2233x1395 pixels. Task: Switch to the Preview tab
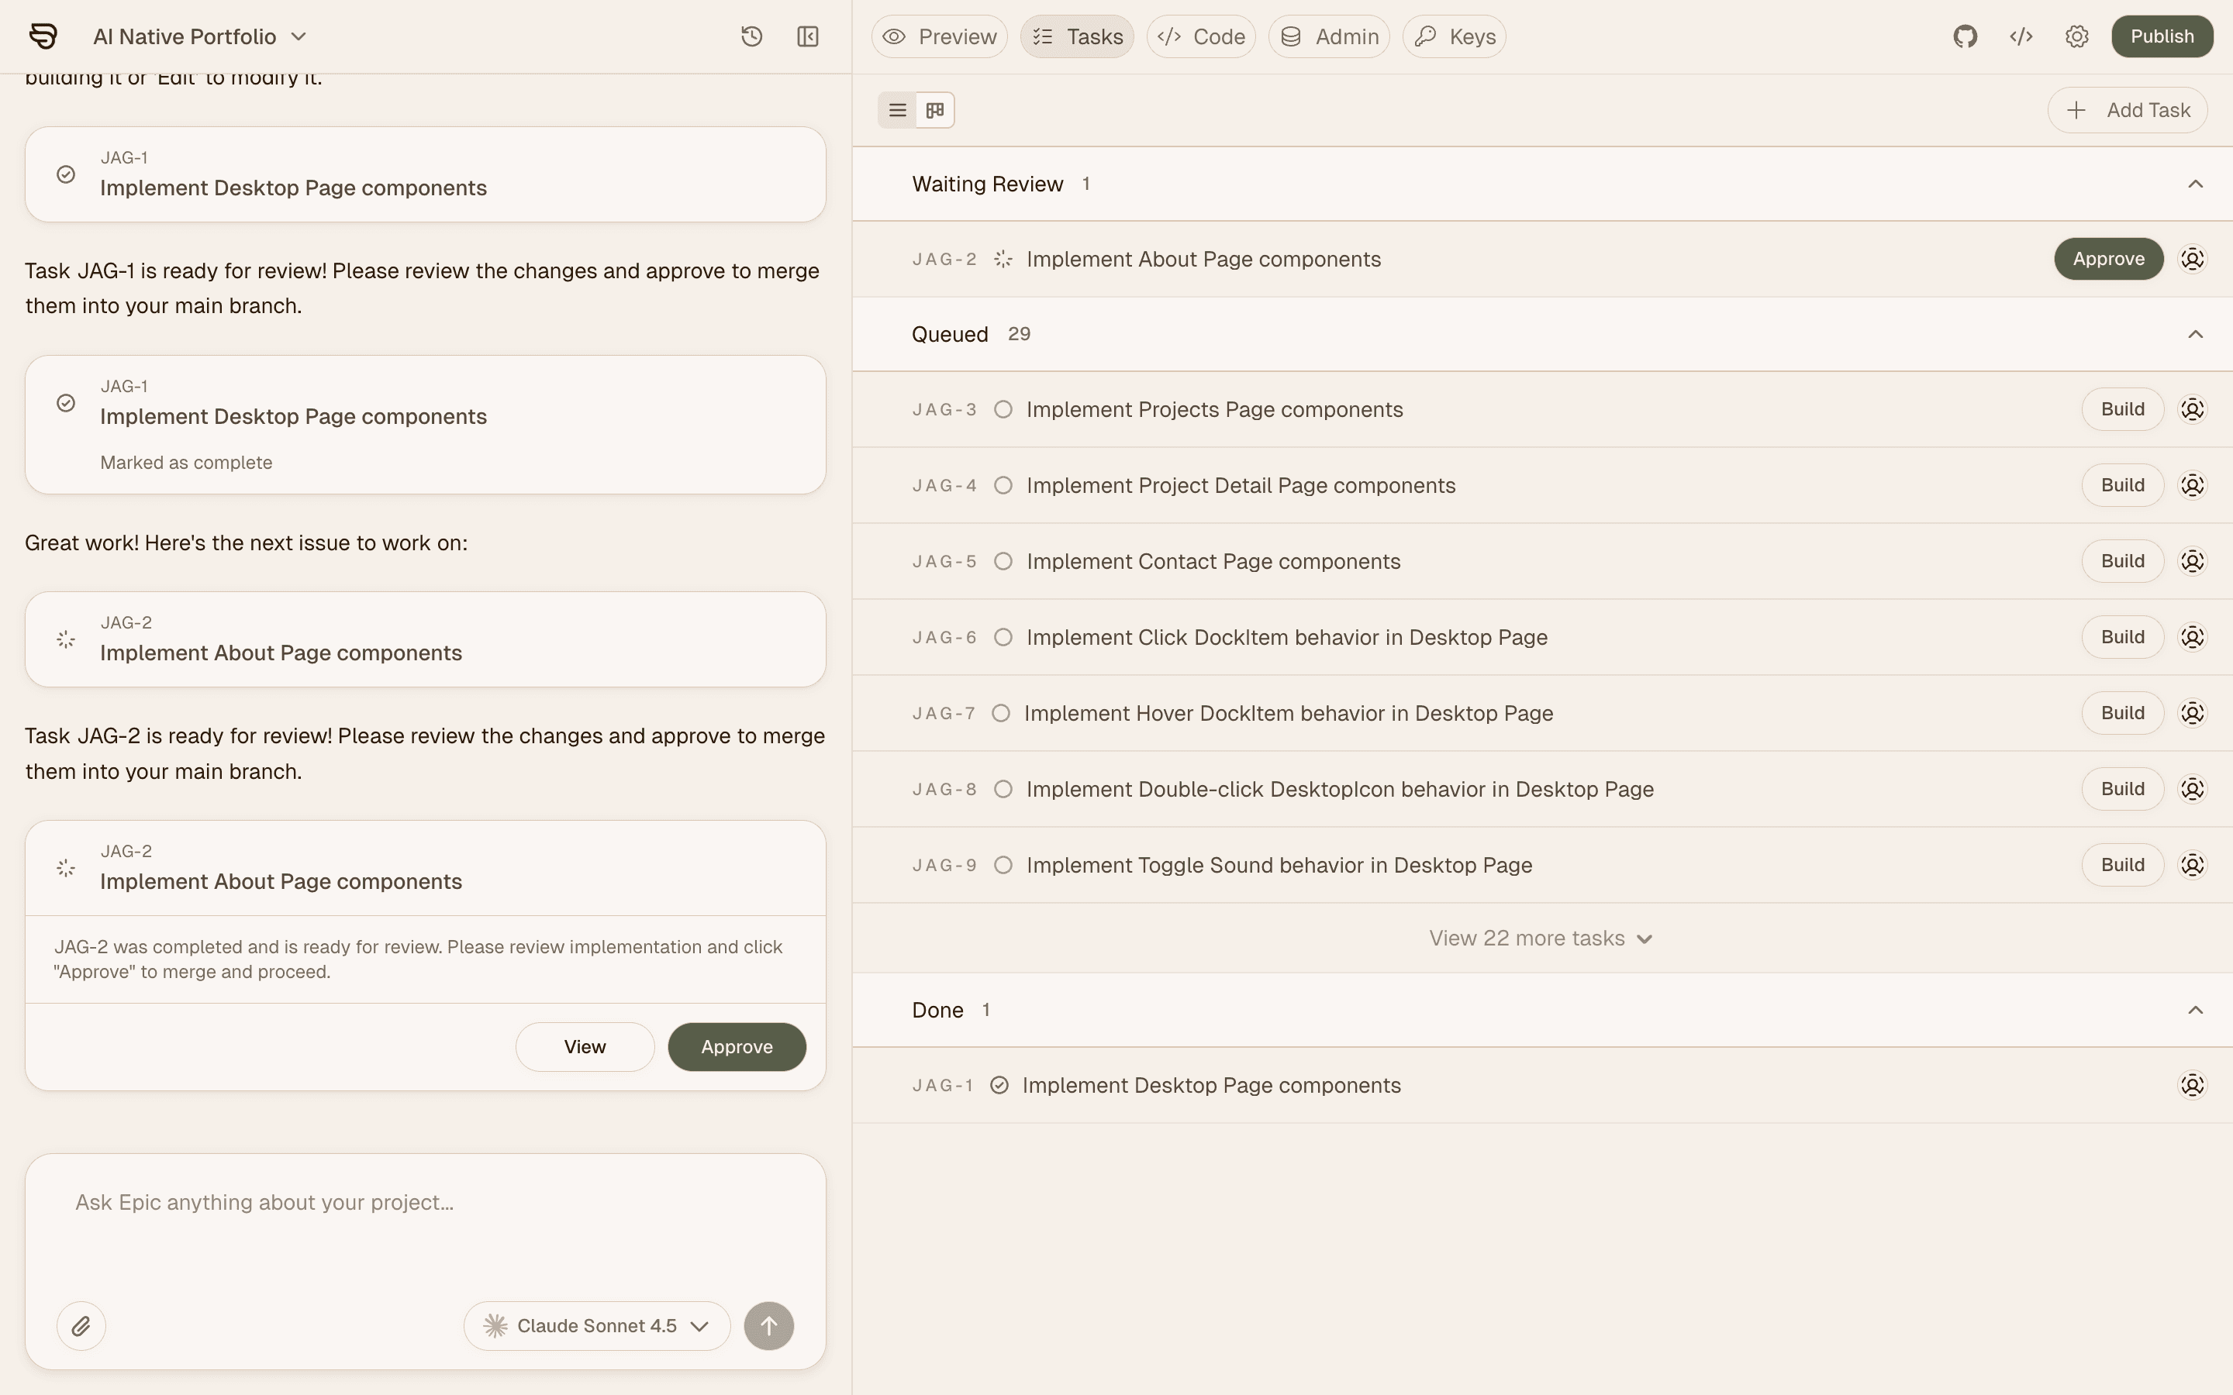(940, 37)
